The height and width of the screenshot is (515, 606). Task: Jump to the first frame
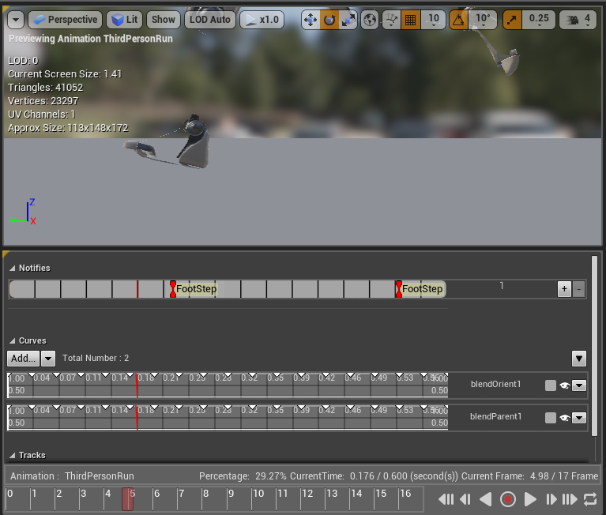[446, 499]
